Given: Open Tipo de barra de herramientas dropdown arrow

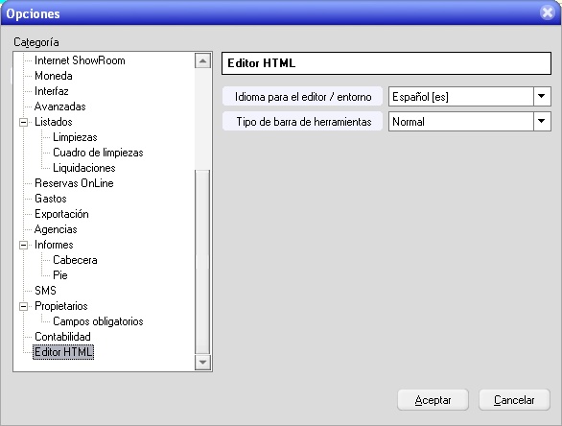Looking at the screenshot, I should pos(542,122).
